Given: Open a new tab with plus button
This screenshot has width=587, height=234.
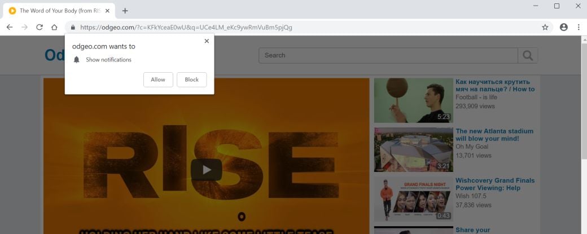Looking at the screenshot, I should [x=125, y=11].
